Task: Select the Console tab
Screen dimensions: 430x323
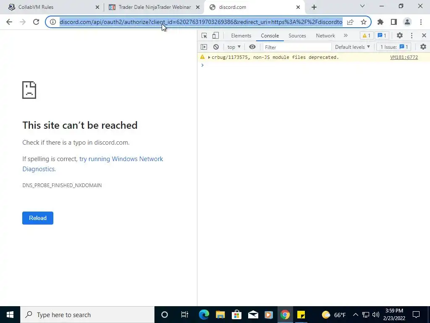Action: [270, 36]
